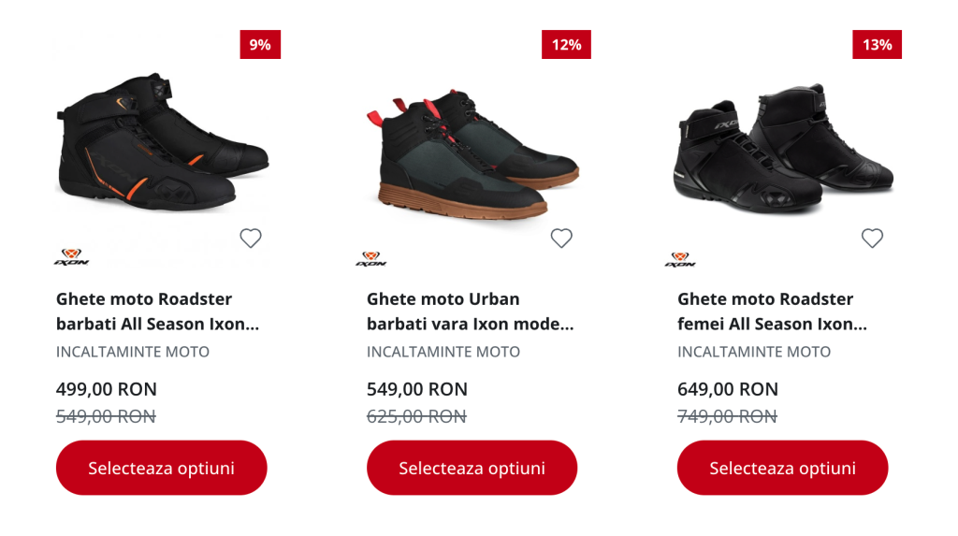Open Ghete moto Roadster barbati title link
Screen dimensions: 958x536
[156, 311]
